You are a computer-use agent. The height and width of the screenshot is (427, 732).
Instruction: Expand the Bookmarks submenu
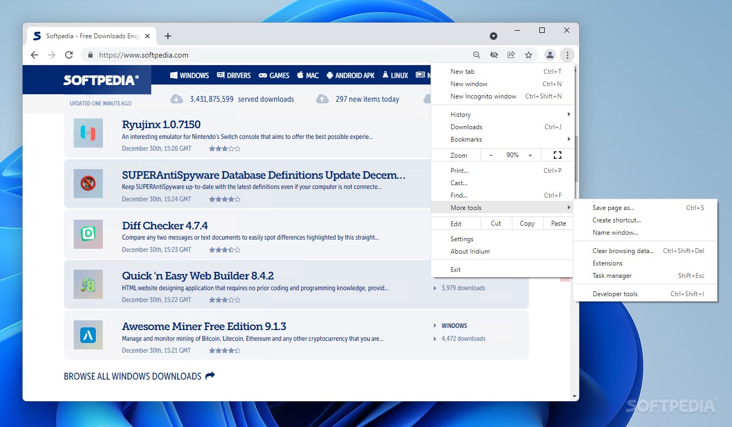(x=502, y=139)
